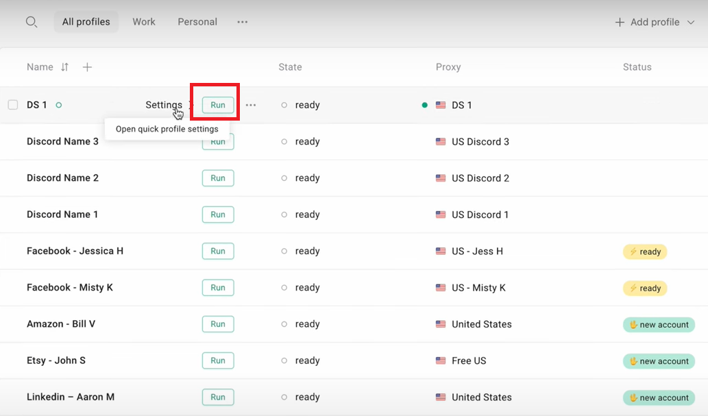Click the State column header
Screen dimensions: 708x416
290,67
